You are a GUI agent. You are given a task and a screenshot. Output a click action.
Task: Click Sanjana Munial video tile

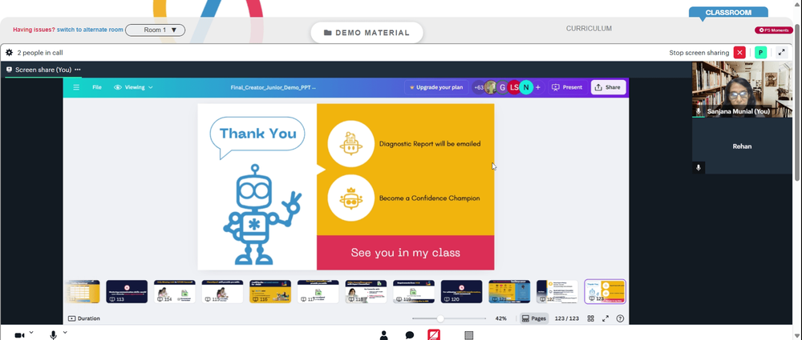(742, 90)
